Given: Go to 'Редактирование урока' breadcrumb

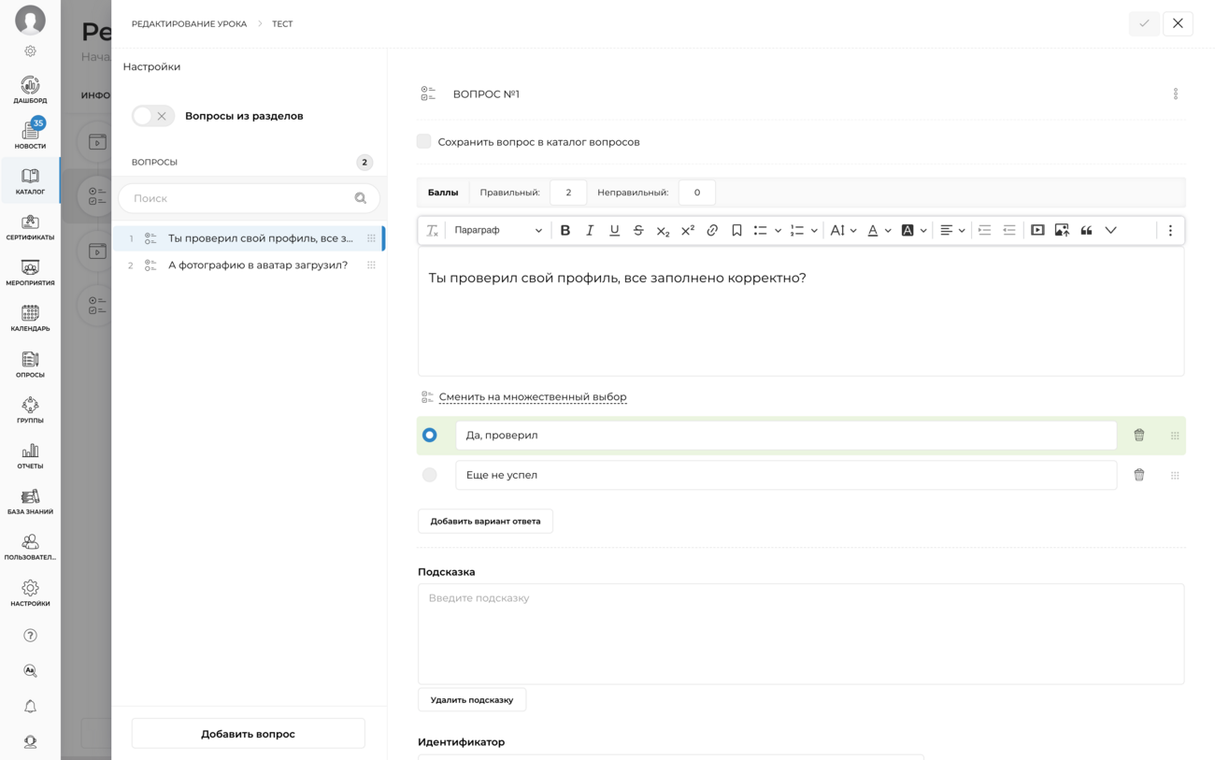Looking at the screenshot, I should tap(189, 23).
